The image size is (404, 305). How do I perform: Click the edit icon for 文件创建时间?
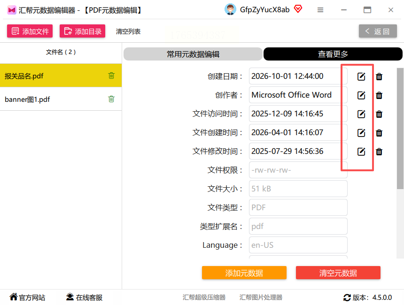click(x=361, y=133)
